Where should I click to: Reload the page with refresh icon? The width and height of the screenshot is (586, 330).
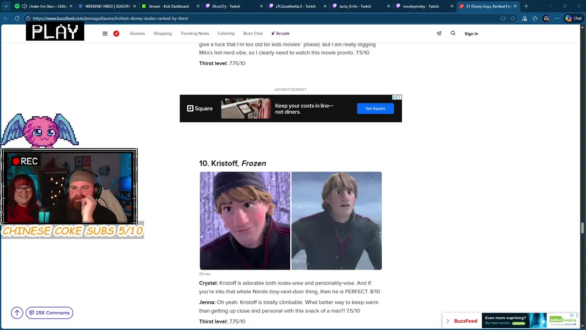[x=17, y=18]
